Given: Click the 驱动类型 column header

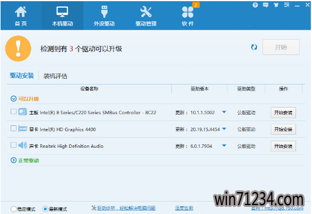Looking at the screenshot, I should [x=246, y=89].
